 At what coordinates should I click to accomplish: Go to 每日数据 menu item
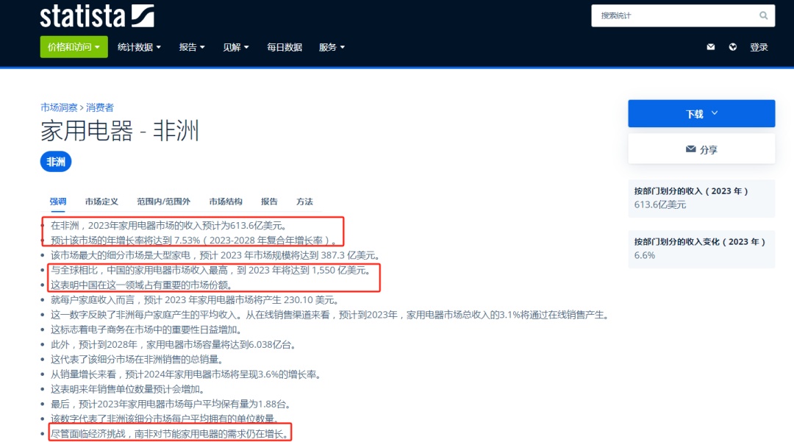point(285,47)
